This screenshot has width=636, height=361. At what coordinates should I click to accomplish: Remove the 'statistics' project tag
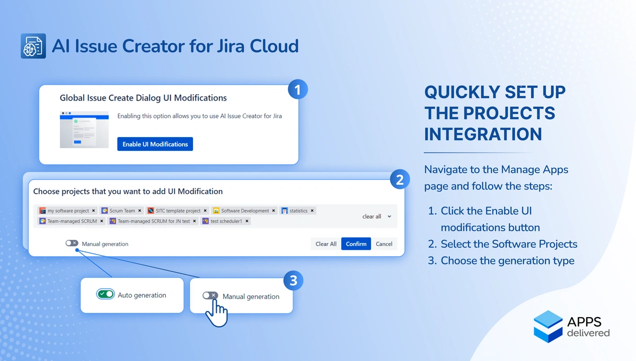[312, 211]
